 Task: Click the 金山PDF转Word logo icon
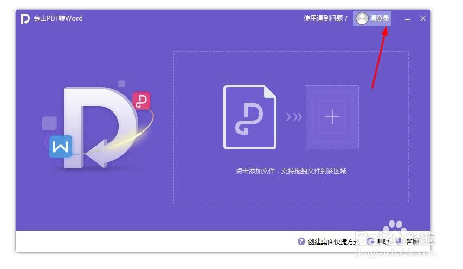[x=25, y=18]
